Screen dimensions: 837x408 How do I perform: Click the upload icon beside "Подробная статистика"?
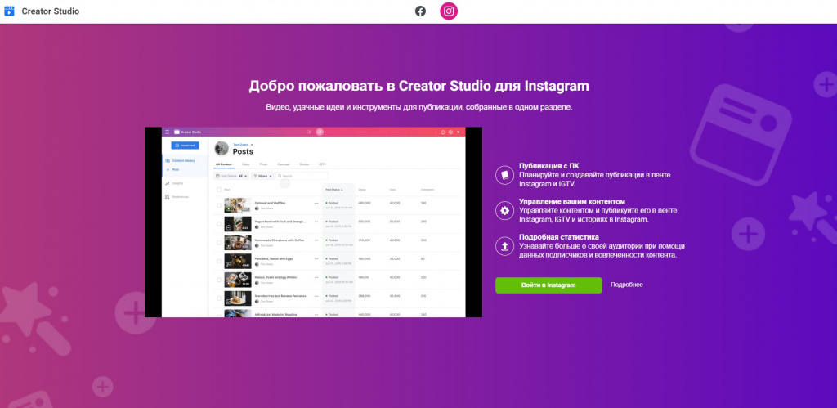pos(504,246)
